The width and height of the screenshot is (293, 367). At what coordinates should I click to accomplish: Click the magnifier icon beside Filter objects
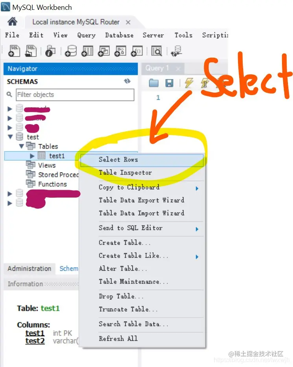(x=9, y=94)
